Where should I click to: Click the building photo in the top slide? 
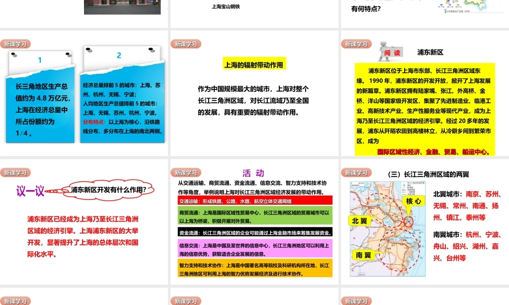pos(122,7)
